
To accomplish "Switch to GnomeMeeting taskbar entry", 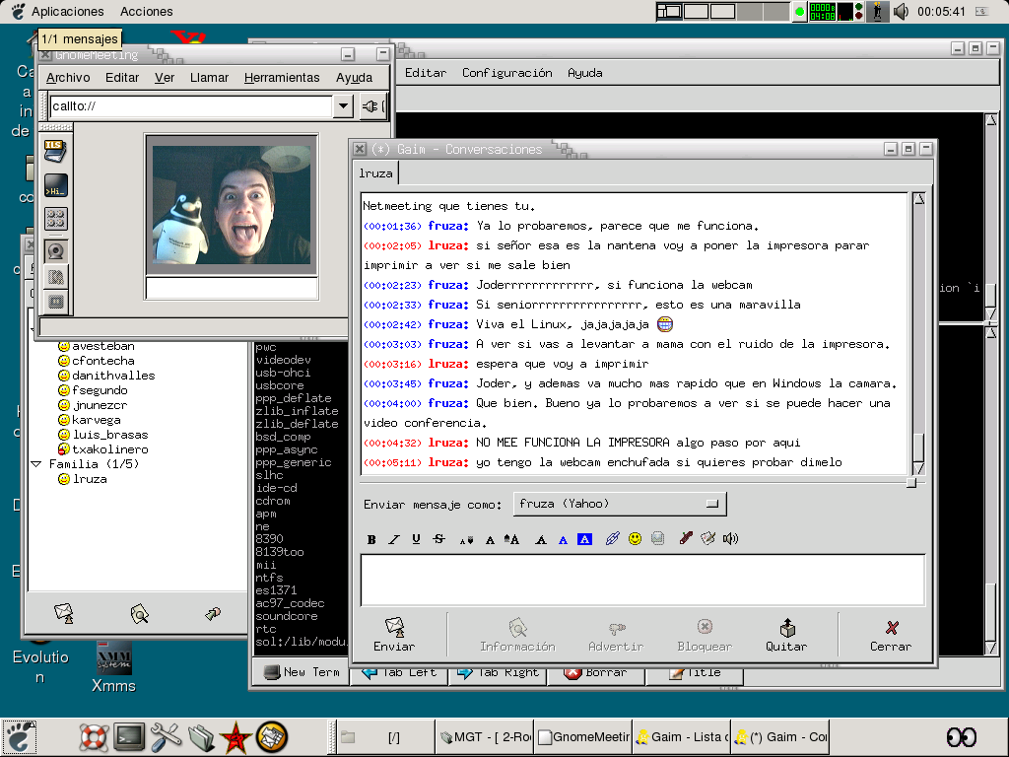I will [x=583, y=737].
